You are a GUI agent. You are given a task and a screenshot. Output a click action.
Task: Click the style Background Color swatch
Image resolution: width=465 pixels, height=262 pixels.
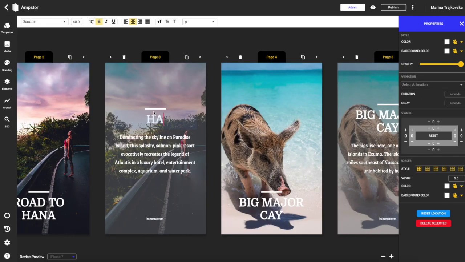(447, 51)
